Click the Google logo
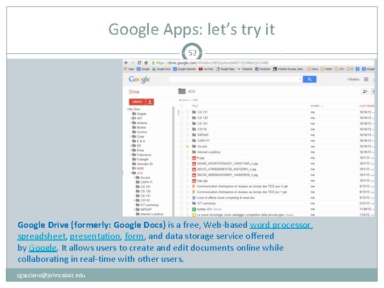 pos(139,79)
